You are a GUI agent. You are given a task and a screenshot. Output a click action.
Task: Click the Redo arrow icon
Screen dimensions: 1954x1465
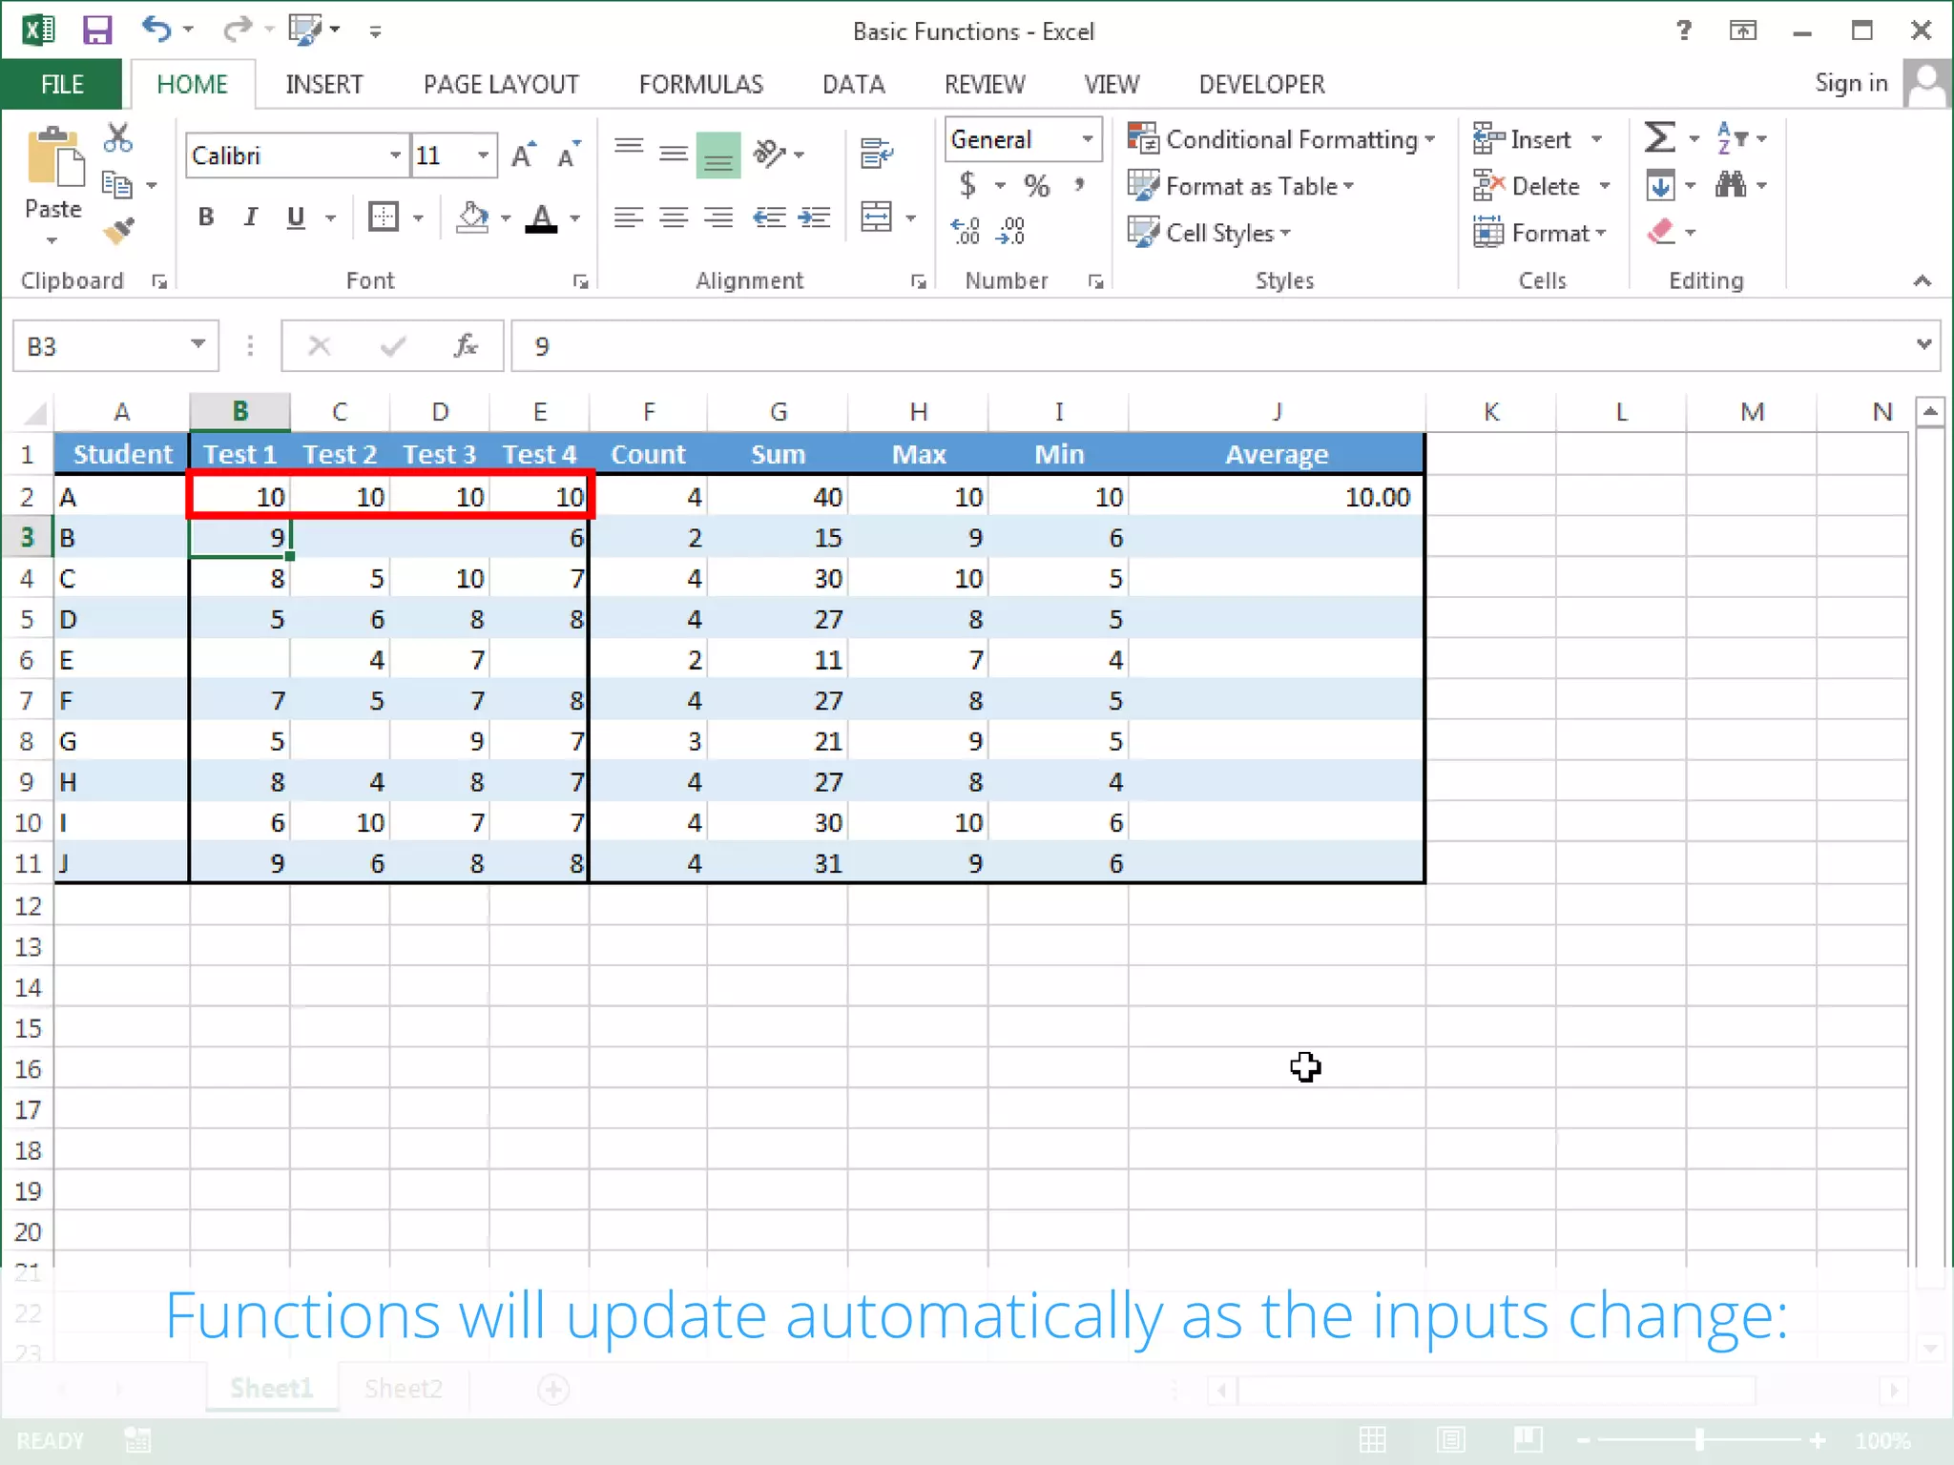point(236,31)
